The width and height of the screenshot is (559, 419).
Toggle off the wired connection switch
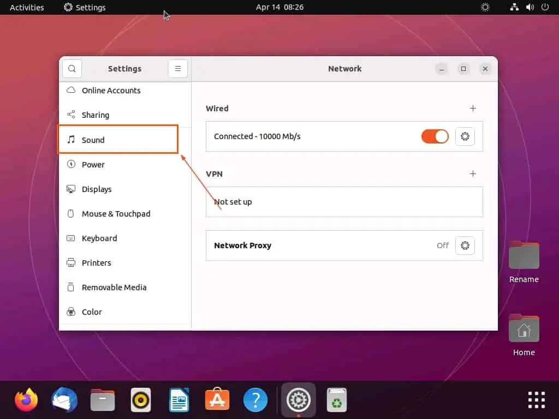pyautogui.click(x=435, y=136)
